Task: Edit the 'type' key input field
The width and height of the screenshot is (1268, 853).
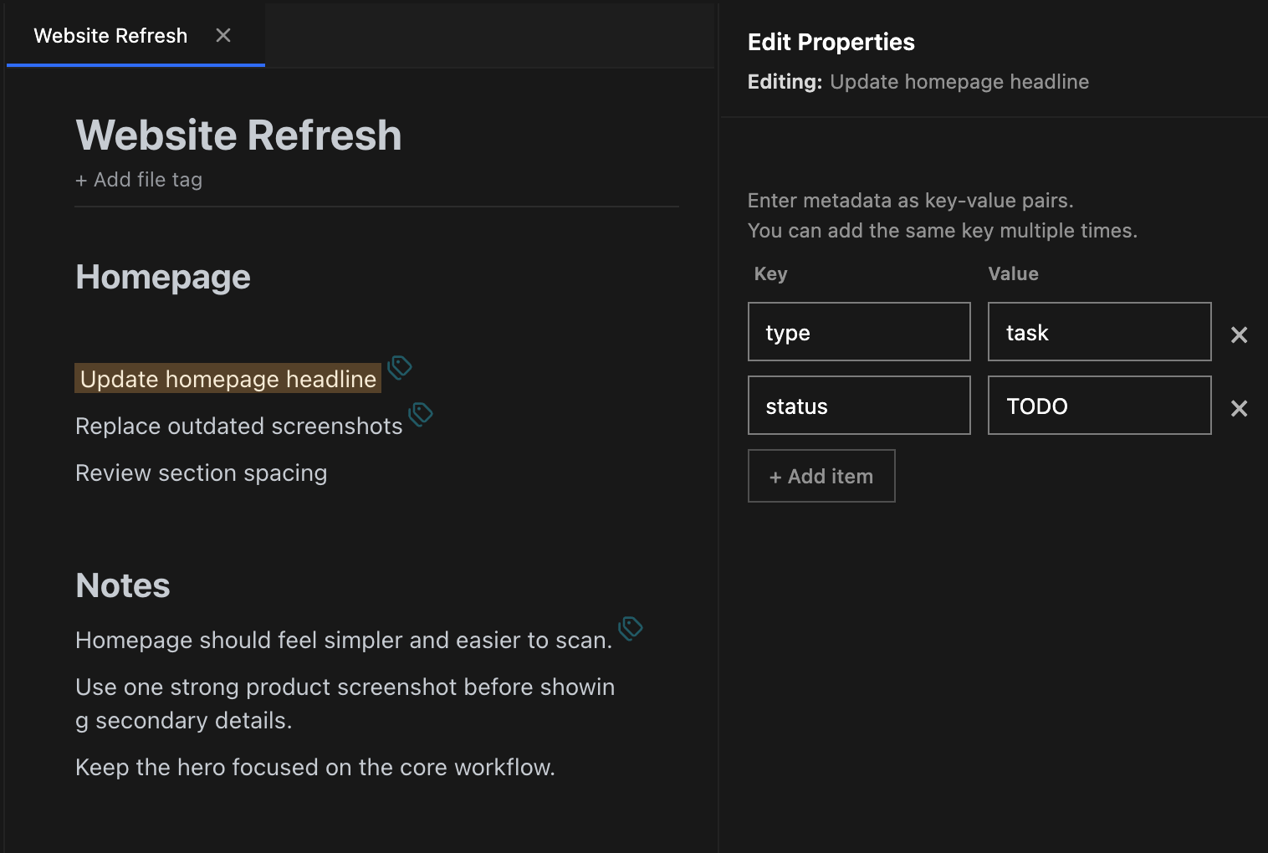Action: (858, 331)
